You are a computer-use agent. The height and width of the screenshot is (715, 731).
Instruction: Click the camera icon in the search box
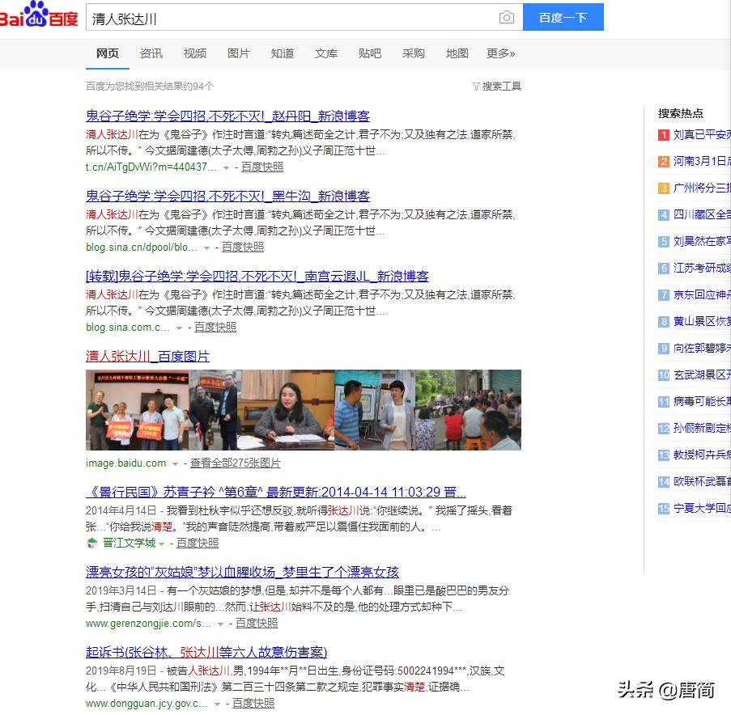click(507, 16)
